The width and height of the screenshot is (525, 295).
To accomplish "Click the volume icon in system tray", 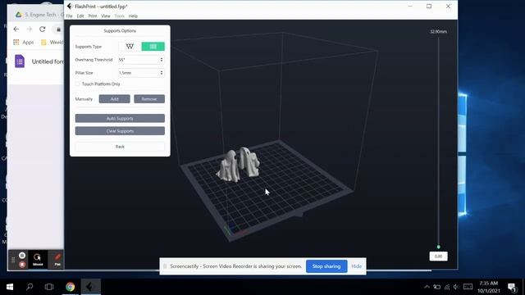I will (x=456, y=287).
